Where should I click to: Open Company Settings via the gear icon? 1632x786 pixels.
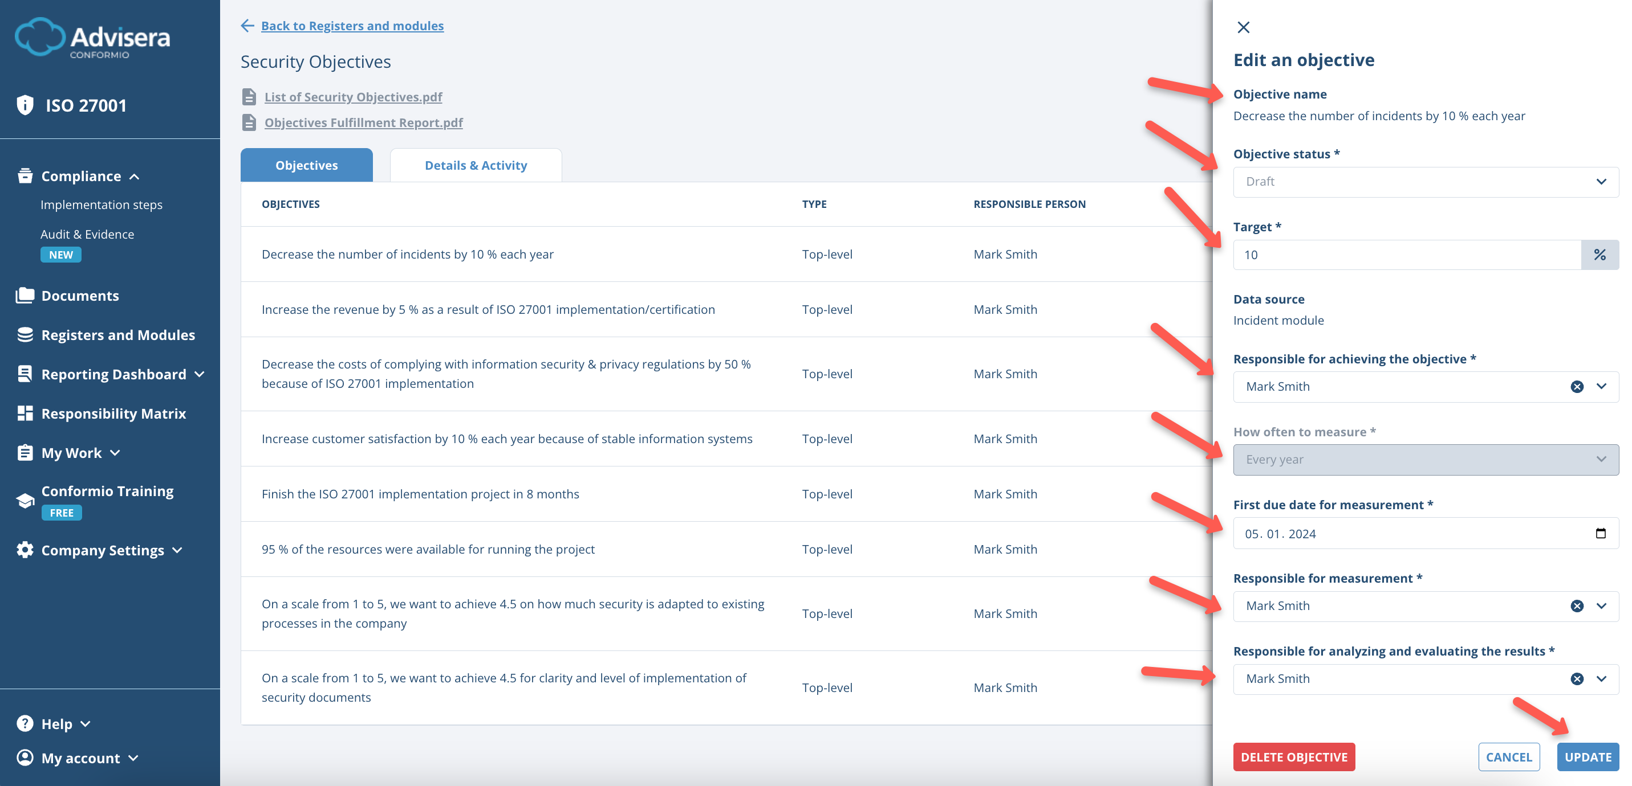24,549
